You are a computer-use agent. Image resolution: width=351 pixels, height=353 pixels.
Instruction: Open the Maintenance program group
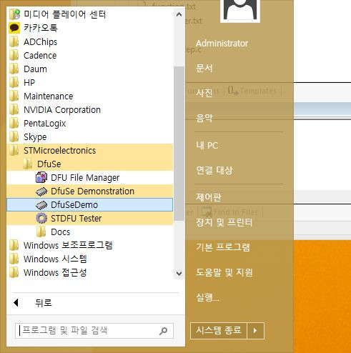(x=89, y=96)
